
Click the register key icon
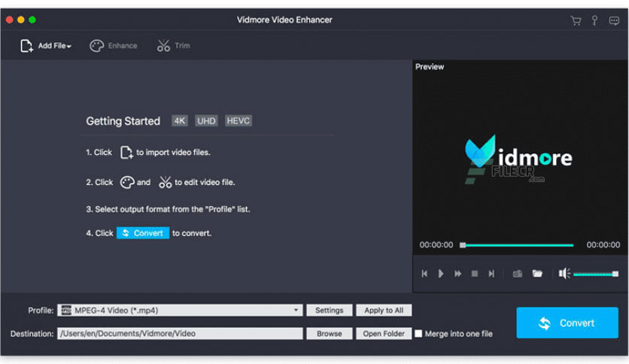(x=594, y=20)
